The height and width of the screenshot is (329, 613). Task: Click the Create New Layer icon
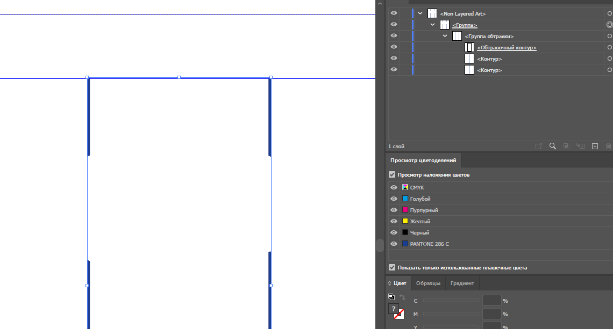(x=595, y=146)
